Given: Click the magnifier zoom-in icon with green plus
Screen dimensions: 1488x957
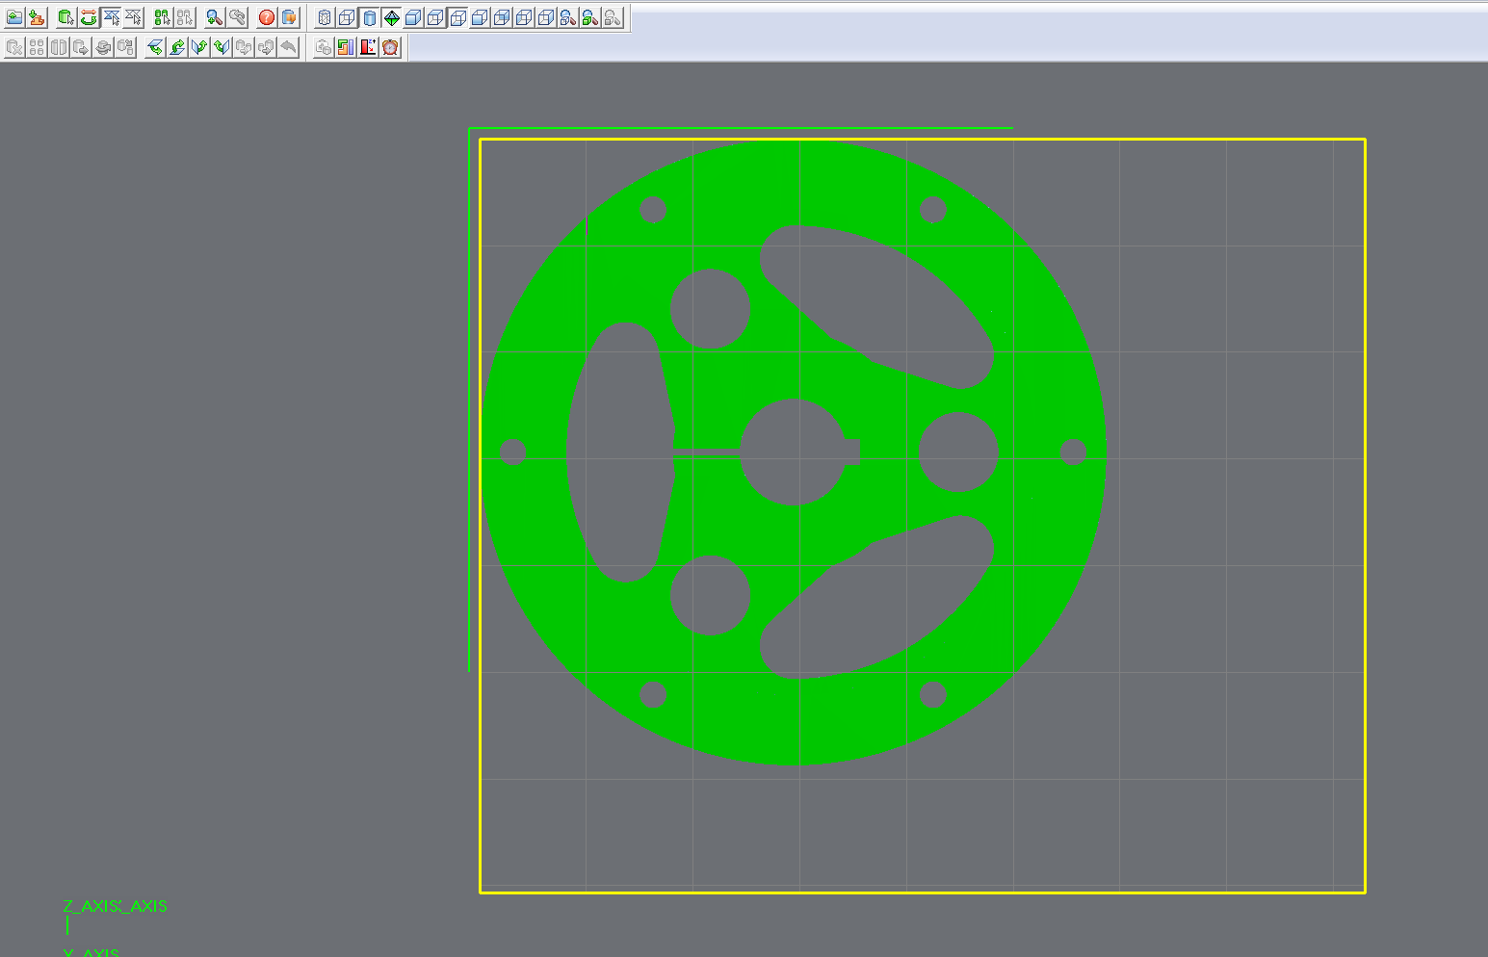Looking at the screenshot, I should point(214,17).
